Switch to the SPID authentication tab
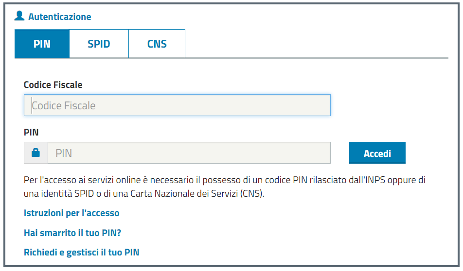 tap(99, 44)
